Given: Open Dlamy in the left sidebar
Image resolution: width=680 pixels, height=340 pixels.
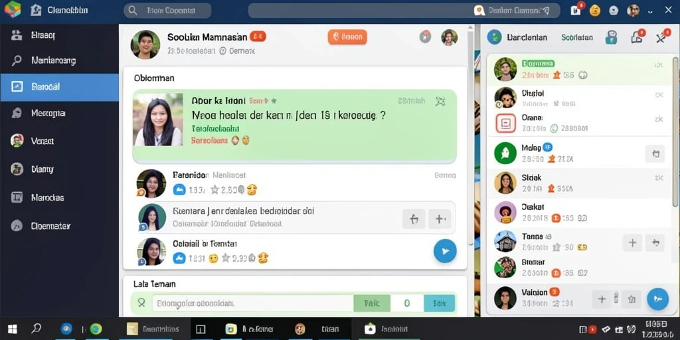Looking at the screenshot, I should (x=59, y=169).
